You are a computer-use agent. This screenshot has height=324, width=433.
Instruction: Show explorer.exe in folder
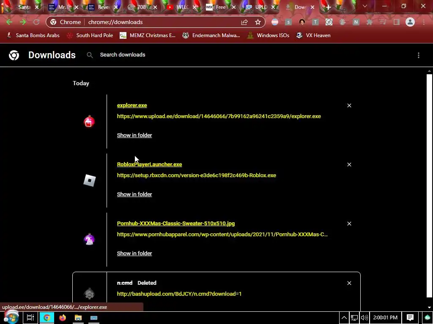click(x=134, y=135)
